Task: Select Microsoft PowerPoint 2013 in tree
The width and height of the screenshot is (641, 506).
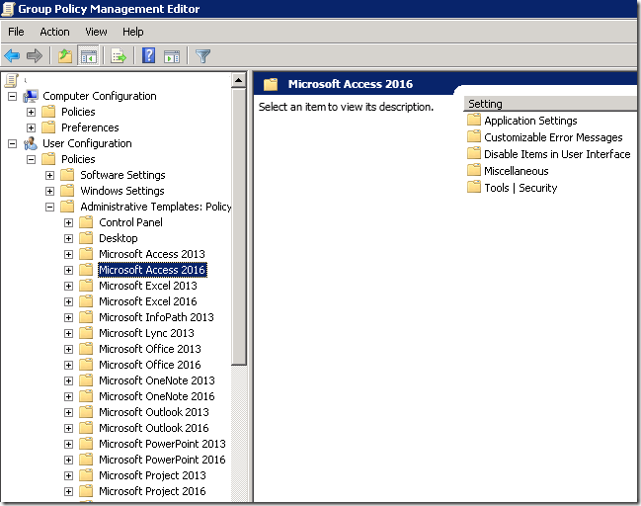Action: click(162, 444)
